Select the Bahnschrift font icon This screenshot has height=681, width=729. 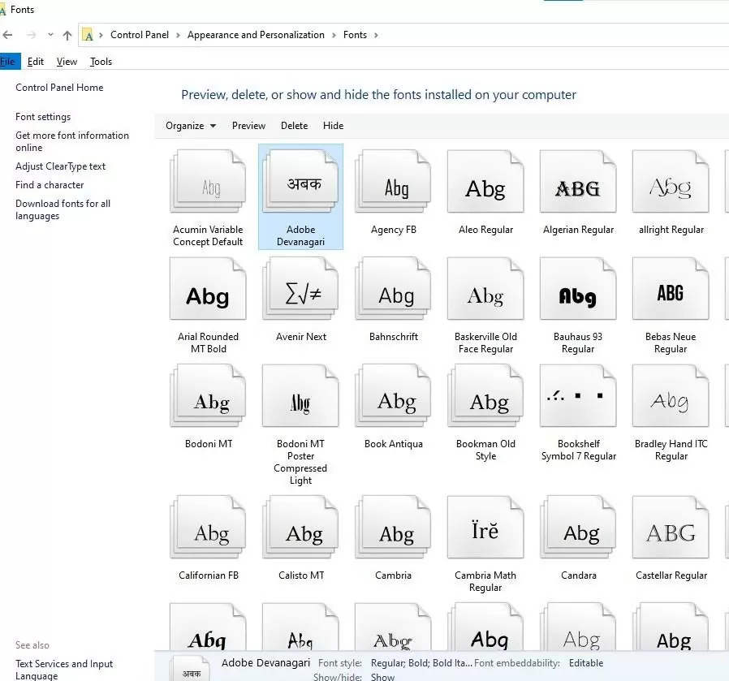pyautogui.click(x=394, y=289)
